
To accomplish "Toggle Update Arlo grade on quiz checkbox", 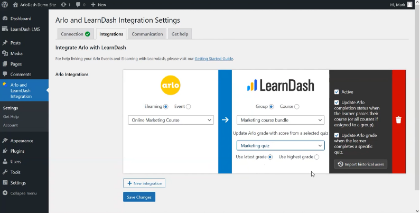I will tap(337, 135).
